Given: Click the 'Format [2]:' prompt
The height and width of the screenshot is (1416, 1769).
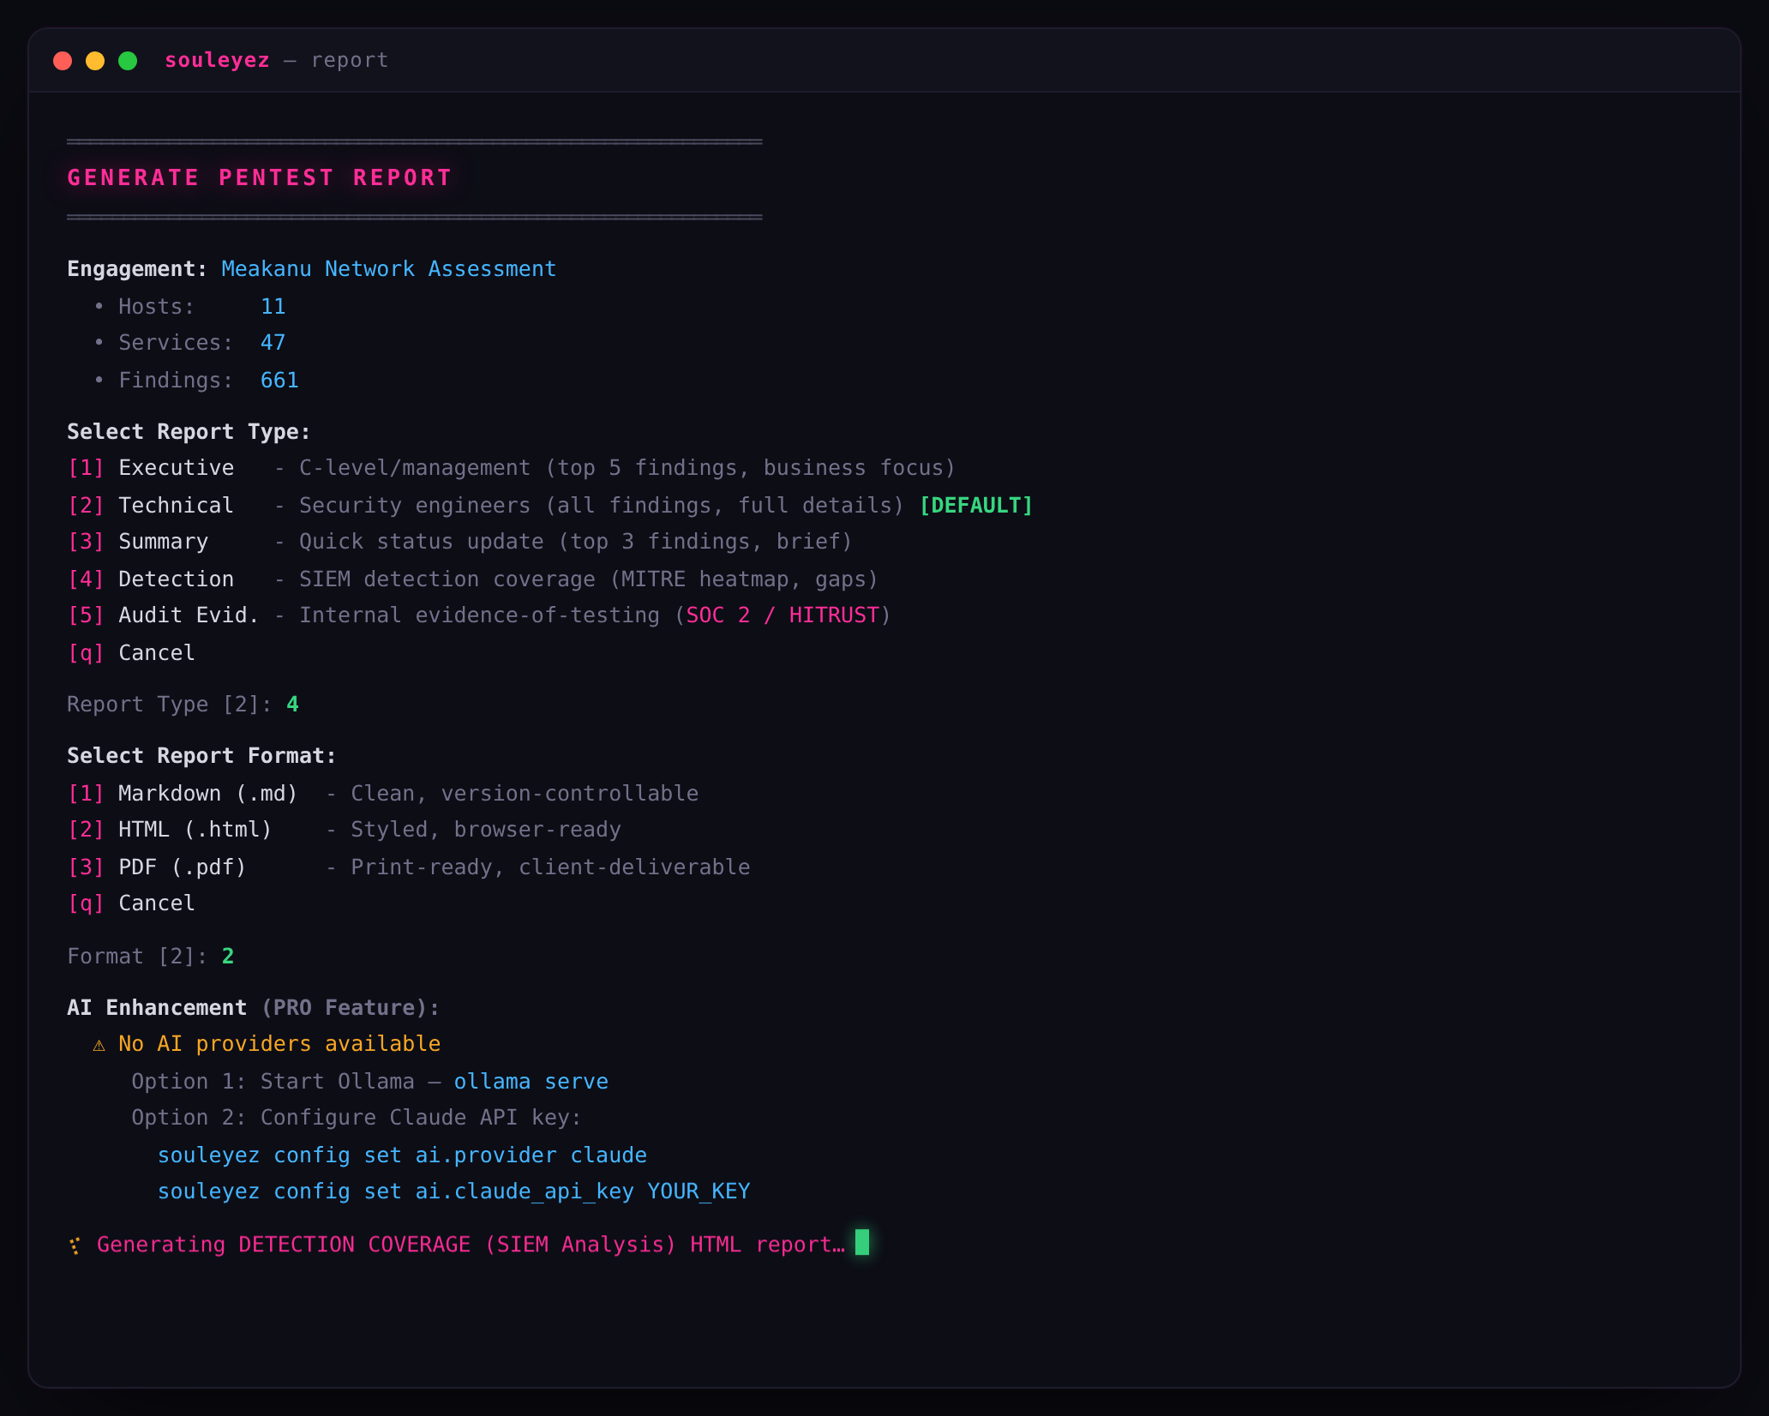Looking at the screenshot, I should point(137,957).
